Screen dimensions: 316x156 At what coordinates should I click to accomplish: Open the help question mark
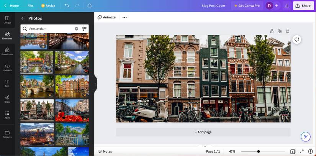click(x=310, y=151)
